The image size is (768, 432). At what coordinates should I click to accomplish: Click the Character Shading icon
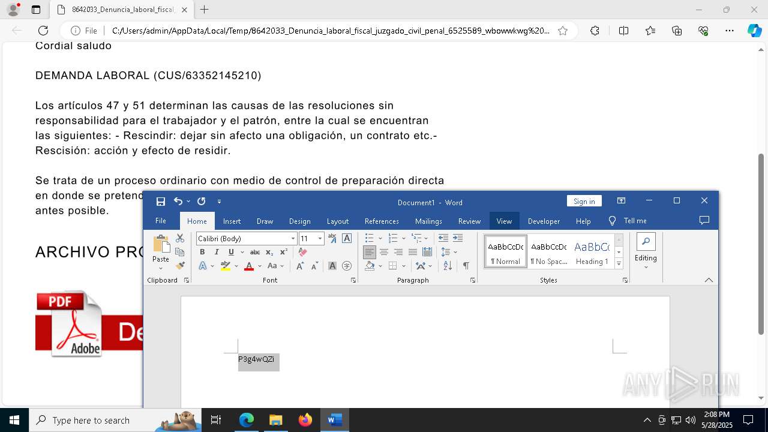(332, 266)
